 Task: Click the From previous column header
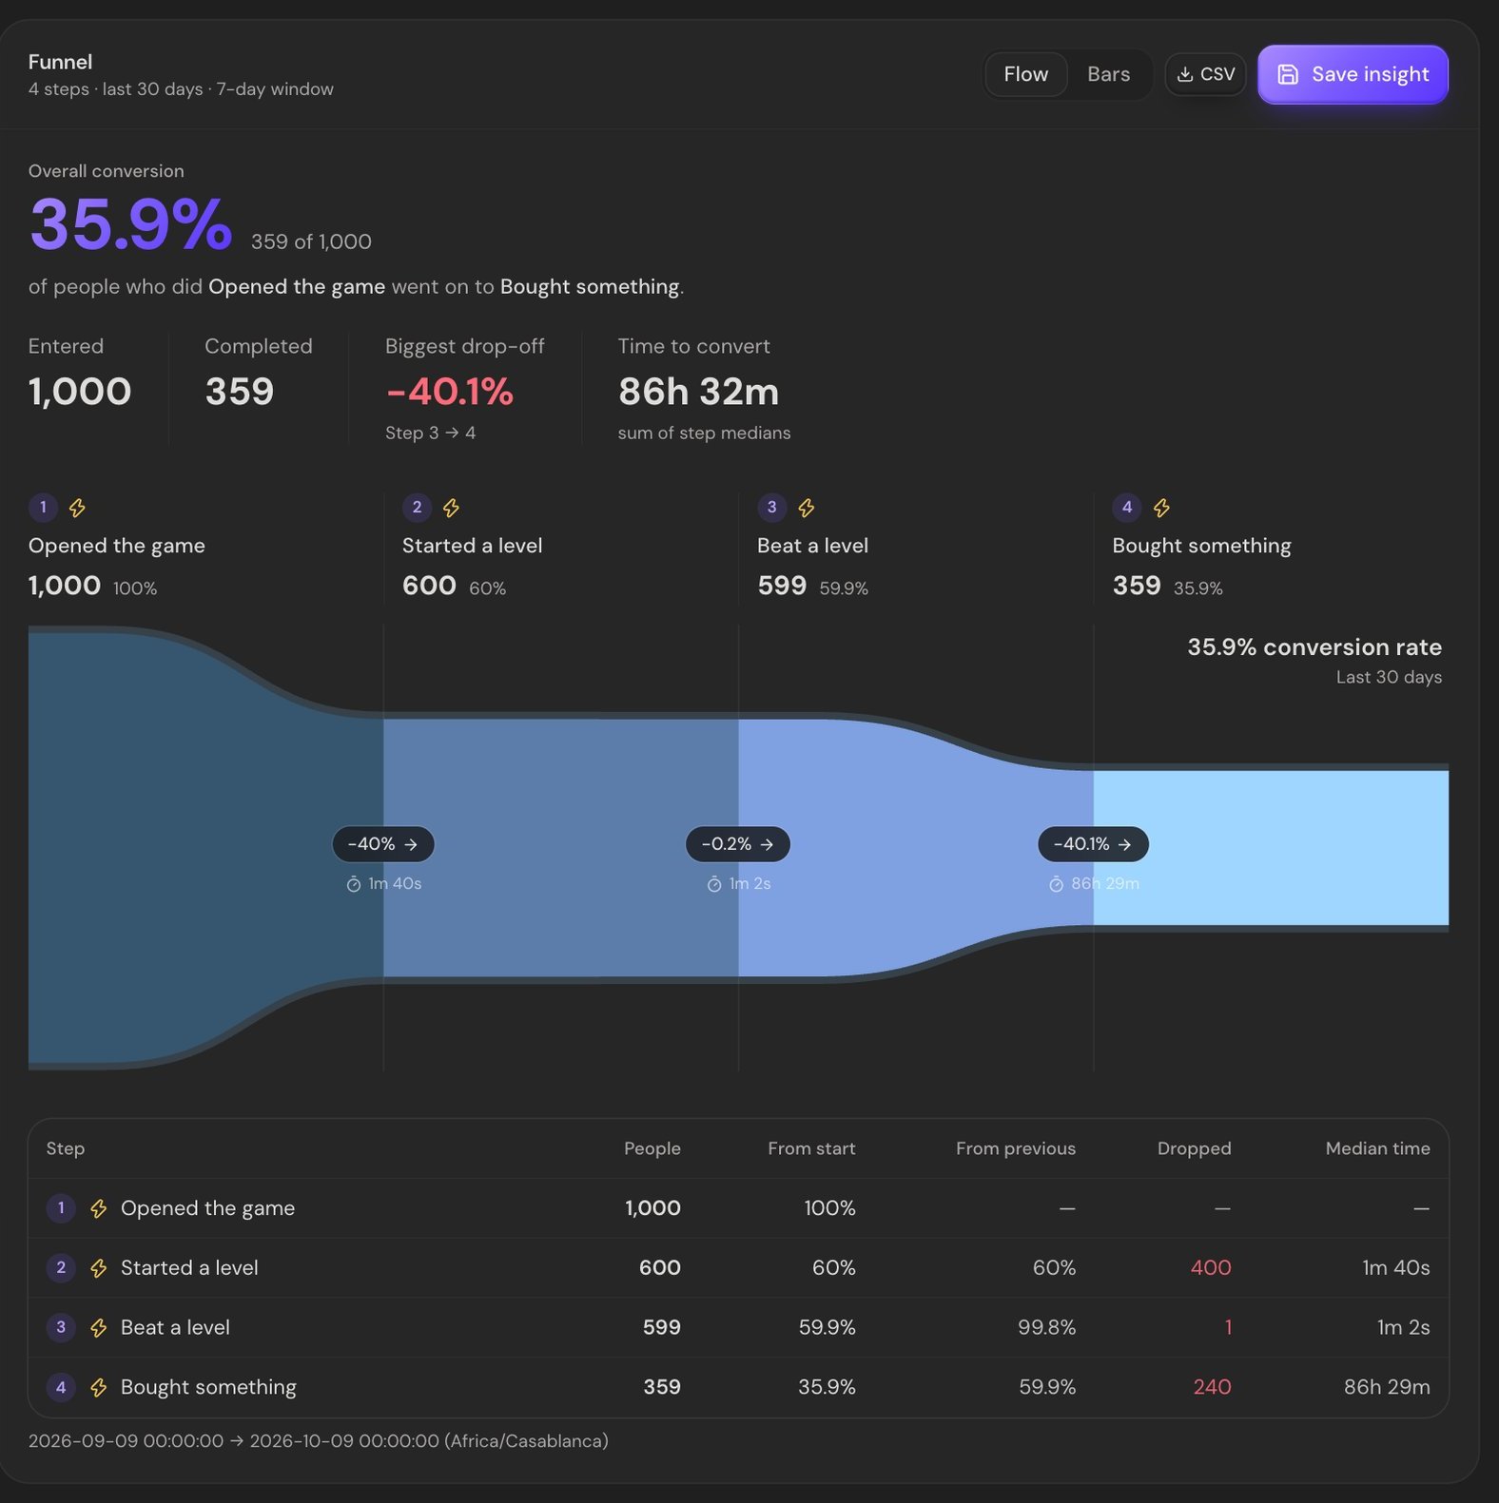(1016, 1148)
